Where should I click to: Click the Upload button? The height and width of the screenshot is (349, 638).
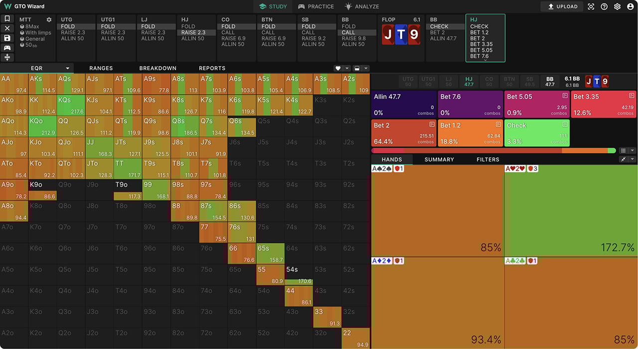click(x=562, y=6)
